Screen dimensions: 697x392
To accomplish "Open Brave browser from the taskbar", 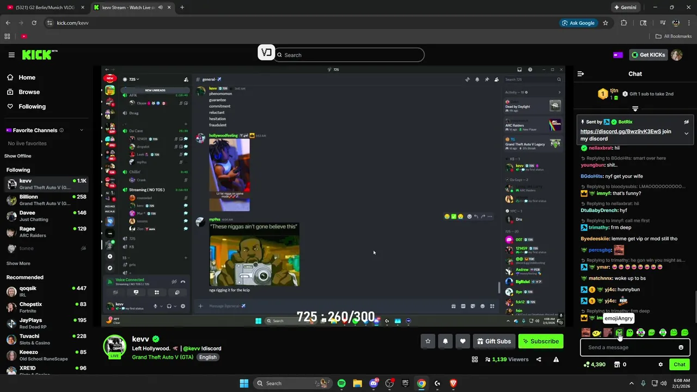I will coord(453,383).
